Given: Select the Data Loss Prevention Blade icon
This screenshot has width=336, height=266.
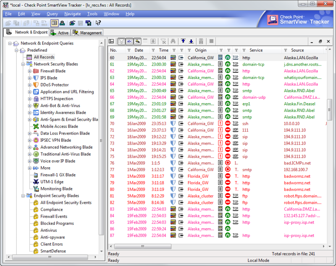Looking at the screenshot, I should pos(36,133).
